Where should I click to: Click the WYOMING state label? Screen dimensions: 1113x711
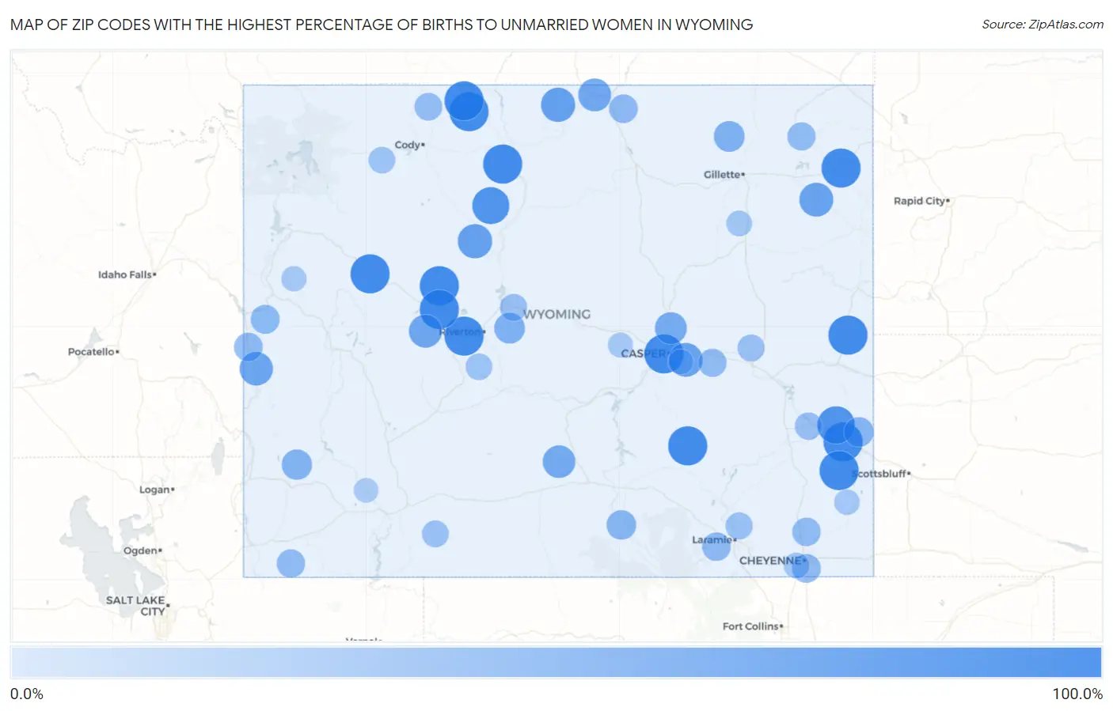[556, 314]
